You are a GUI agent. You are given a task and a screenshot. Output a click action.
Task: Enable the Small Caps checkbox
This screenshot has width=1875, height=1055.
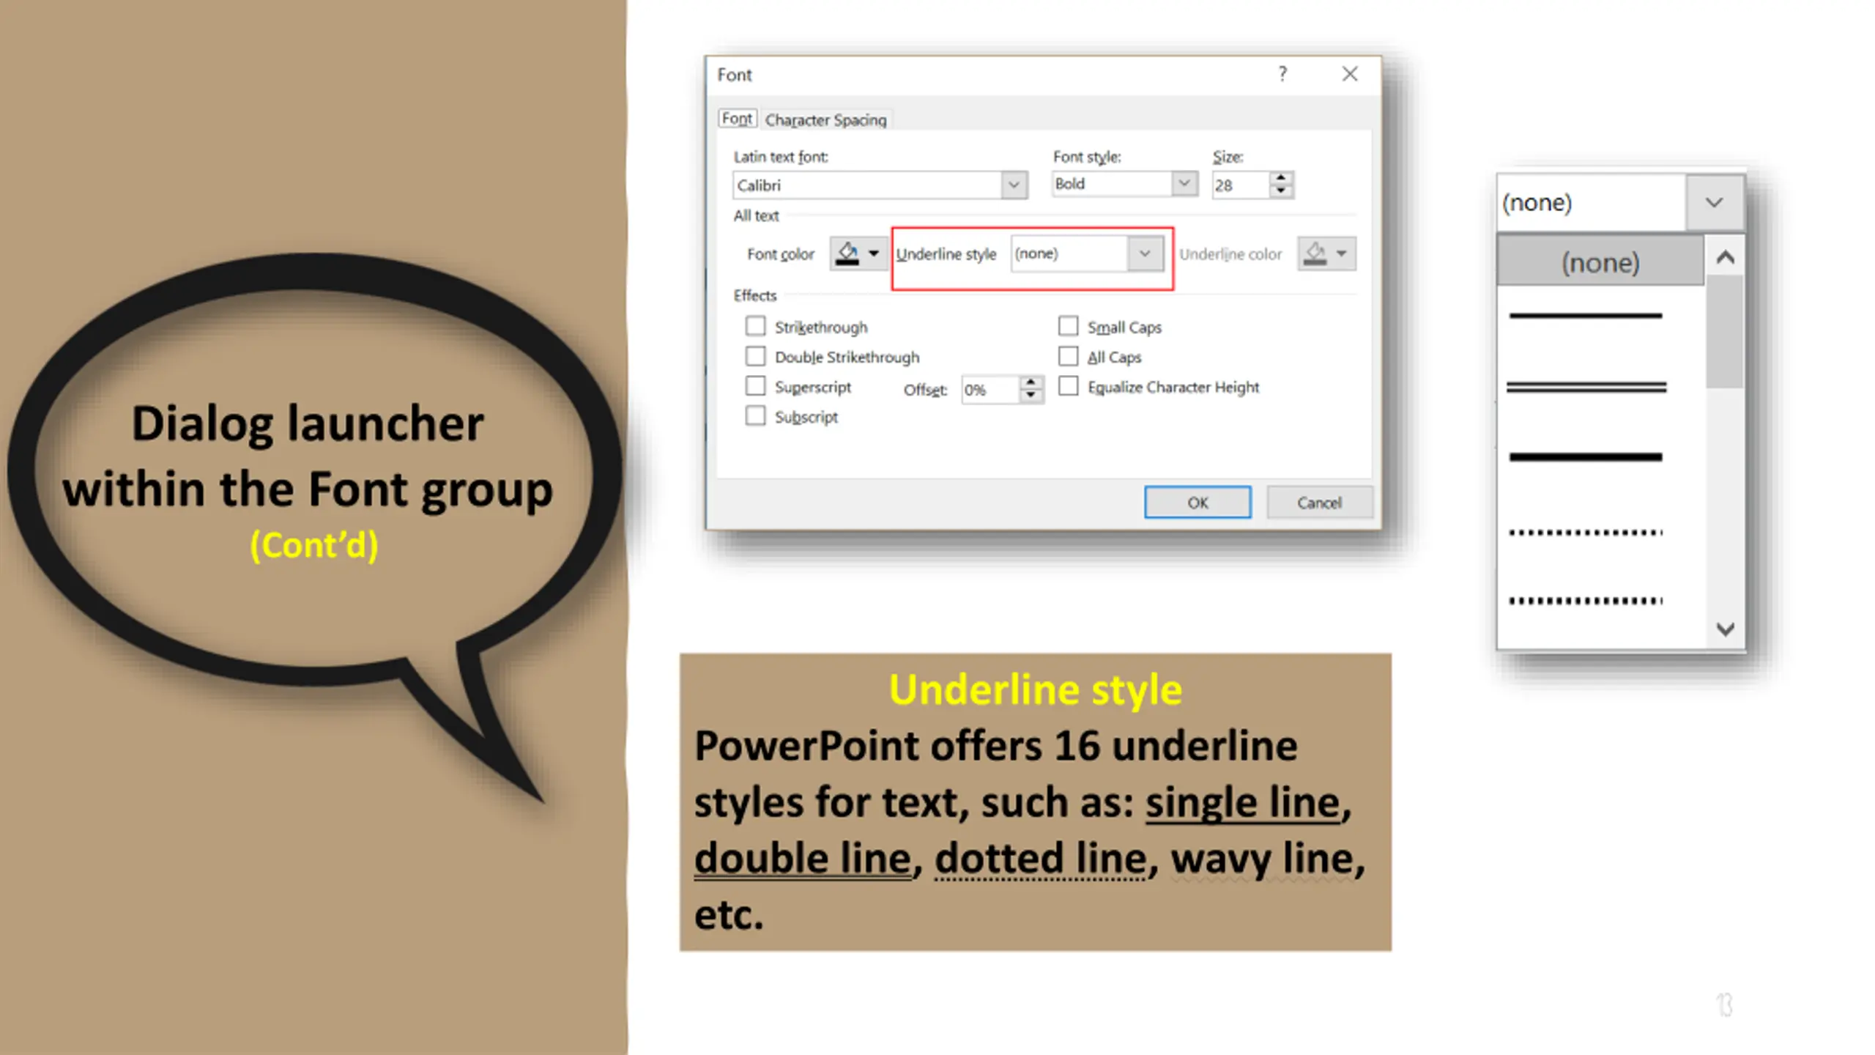click(1069, 325)
